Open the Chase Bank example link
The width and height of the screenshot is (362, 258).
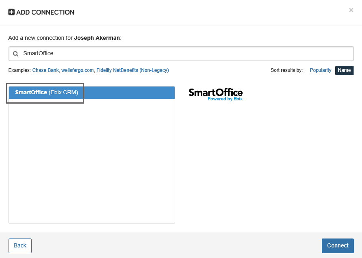[46, 70]
